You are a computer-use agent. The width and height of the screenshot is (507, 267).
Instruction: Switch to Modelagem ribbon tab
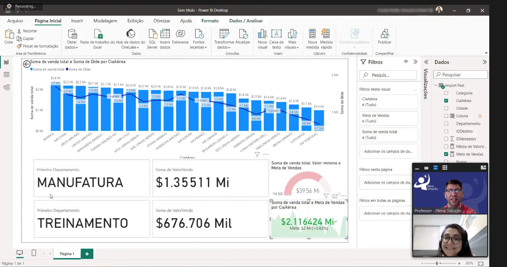pyautogui.click(x=105, y=21)
